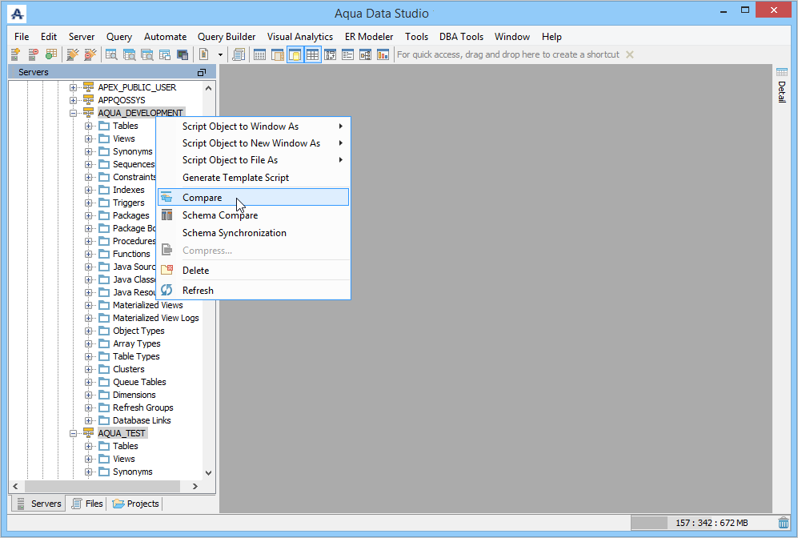This screenshot has width=798, height=538.
Task: Toggle the highlighted large grid toolbar icon
Action: click(x=312, y=54)
